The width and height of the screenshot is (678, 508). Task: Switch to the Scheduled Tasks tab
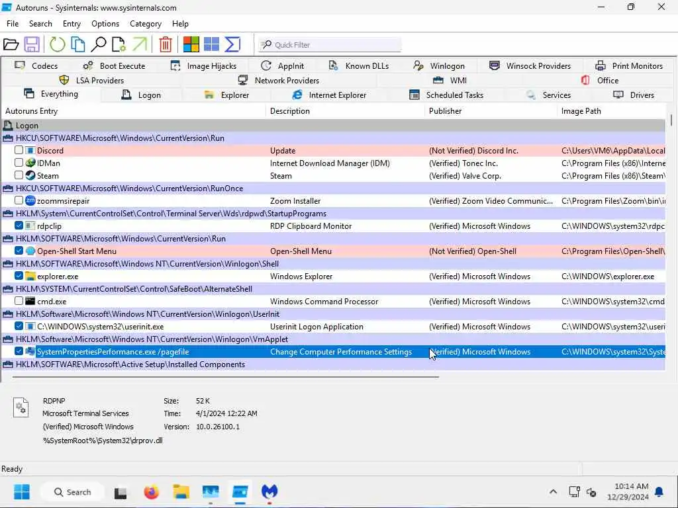point(446,95)
